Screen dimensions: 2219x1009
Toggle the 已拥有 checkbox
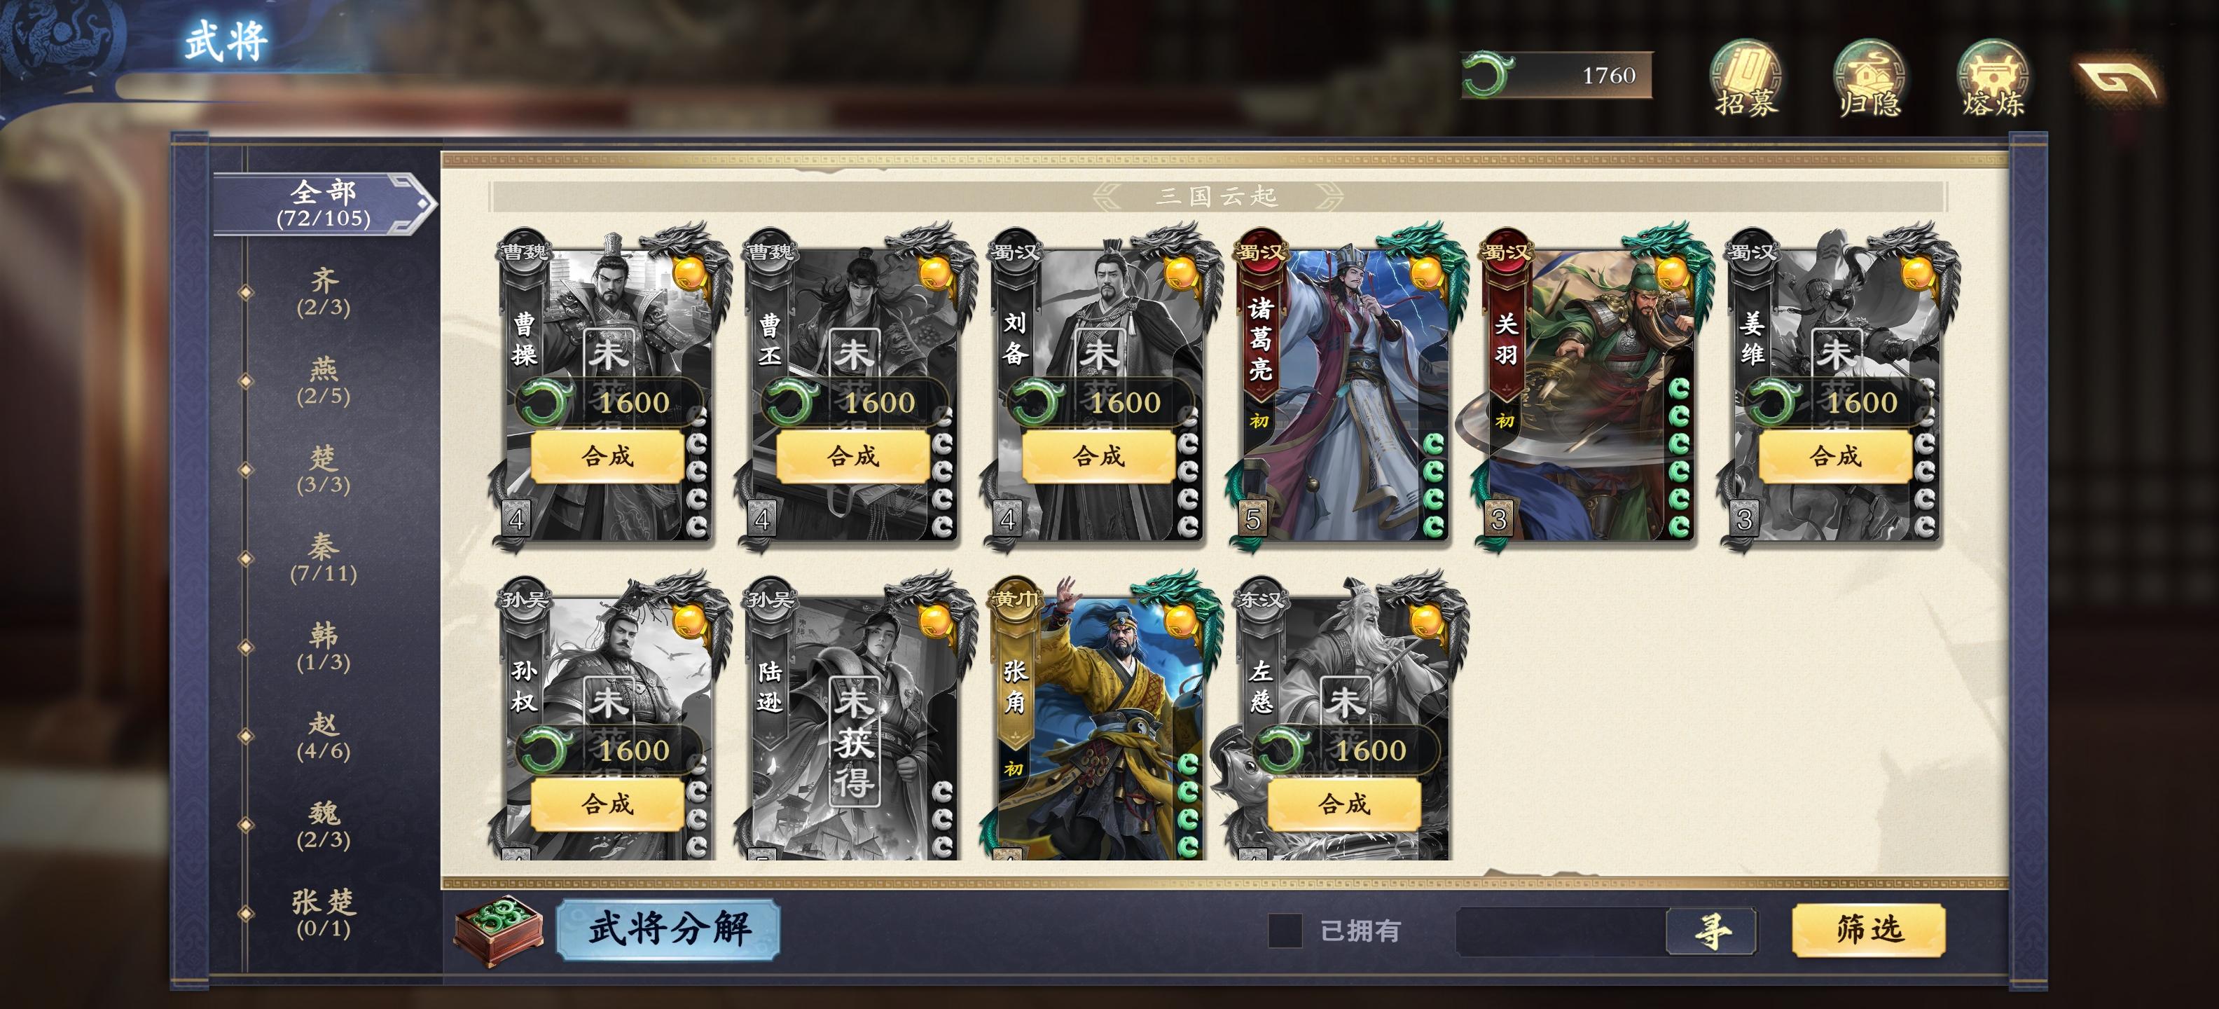point(1285,931)
